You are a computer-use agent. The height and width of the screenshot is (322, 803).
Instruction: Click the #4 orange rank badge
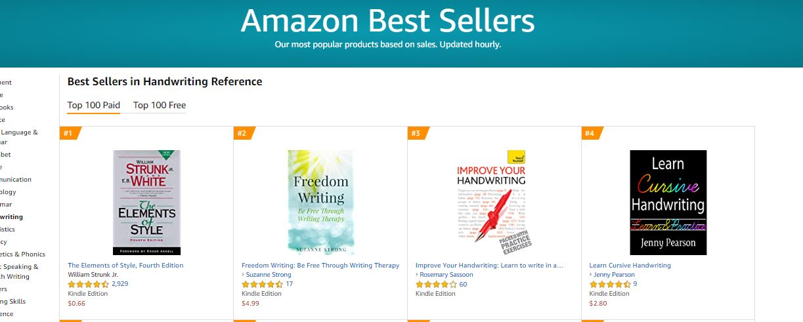point(590,134)
